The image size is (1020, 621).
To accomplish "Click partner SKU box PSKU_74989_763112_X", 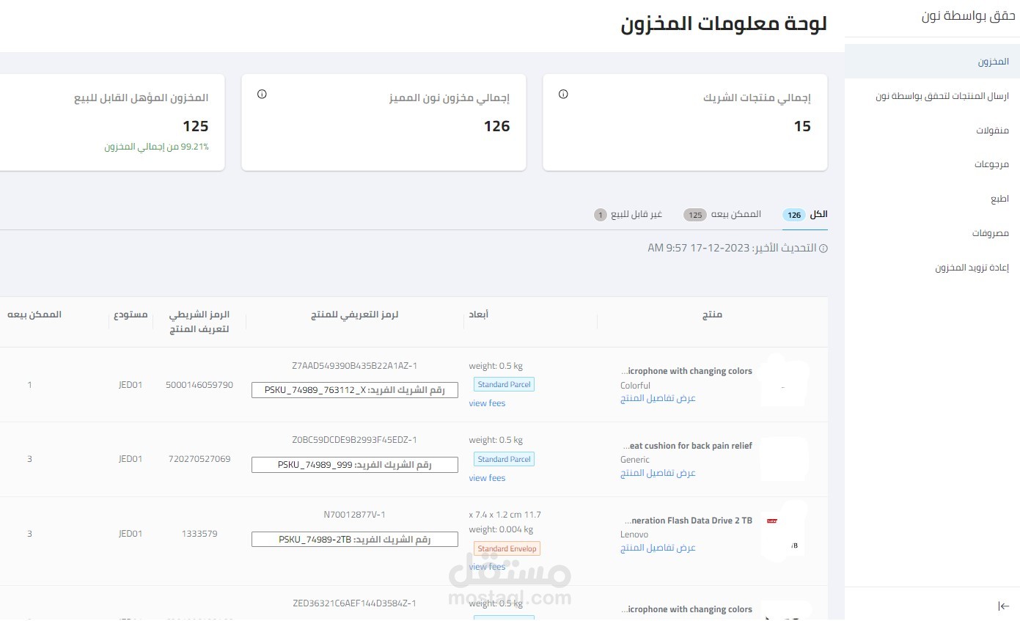I will click(x=354, y=390).
